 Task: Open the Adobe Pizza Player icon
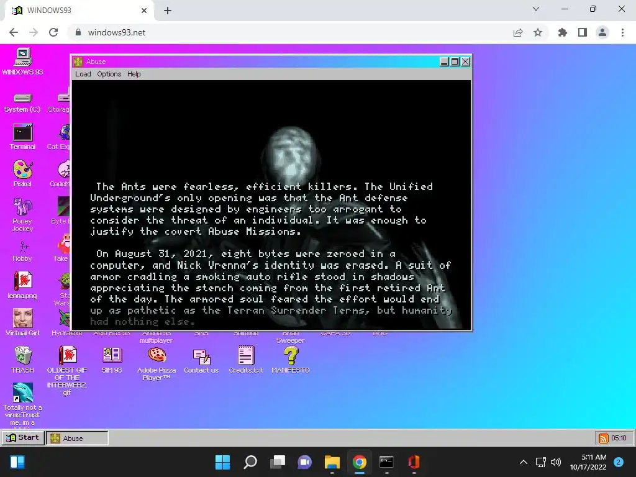[x=157, y=363]
